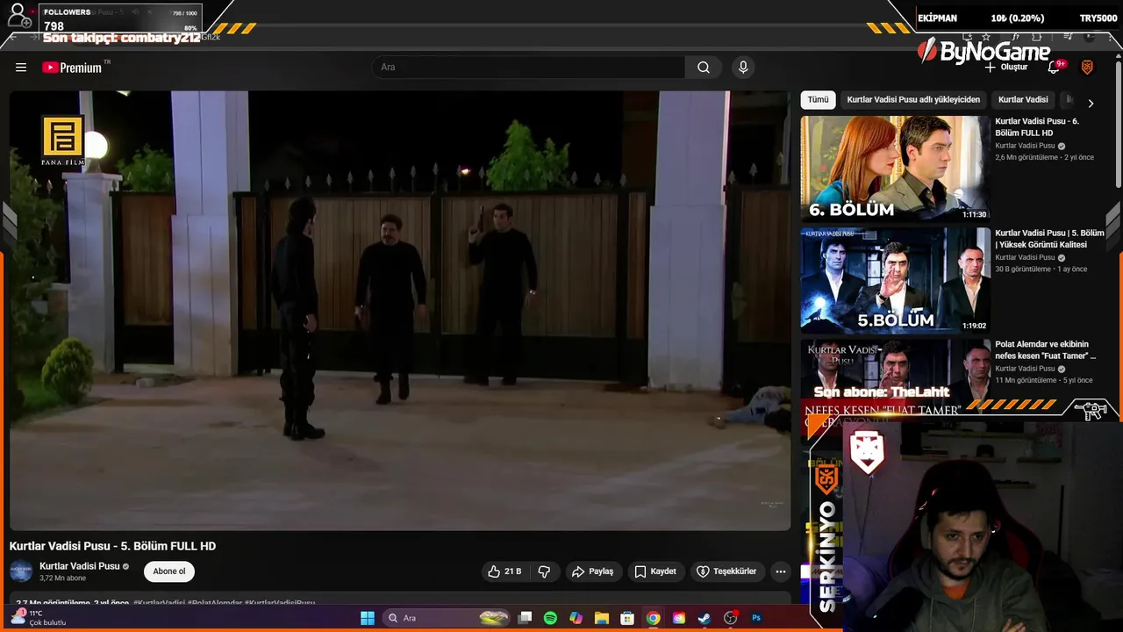Open 'Polat Alemdar ve ekibinin nefes kesen' title

pyautogui.click(x=1045, y=350)
